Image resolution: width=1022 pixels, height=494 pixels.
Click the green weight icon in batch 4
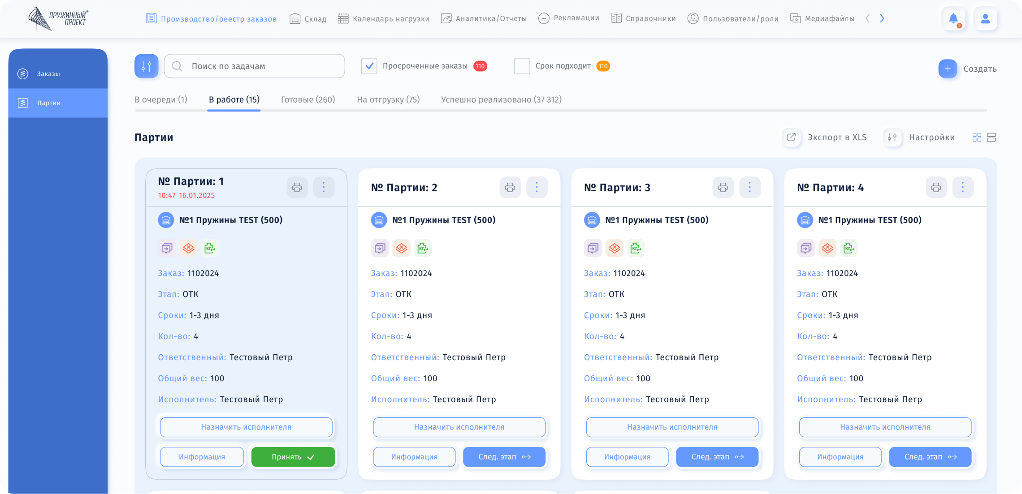(849, 248)
